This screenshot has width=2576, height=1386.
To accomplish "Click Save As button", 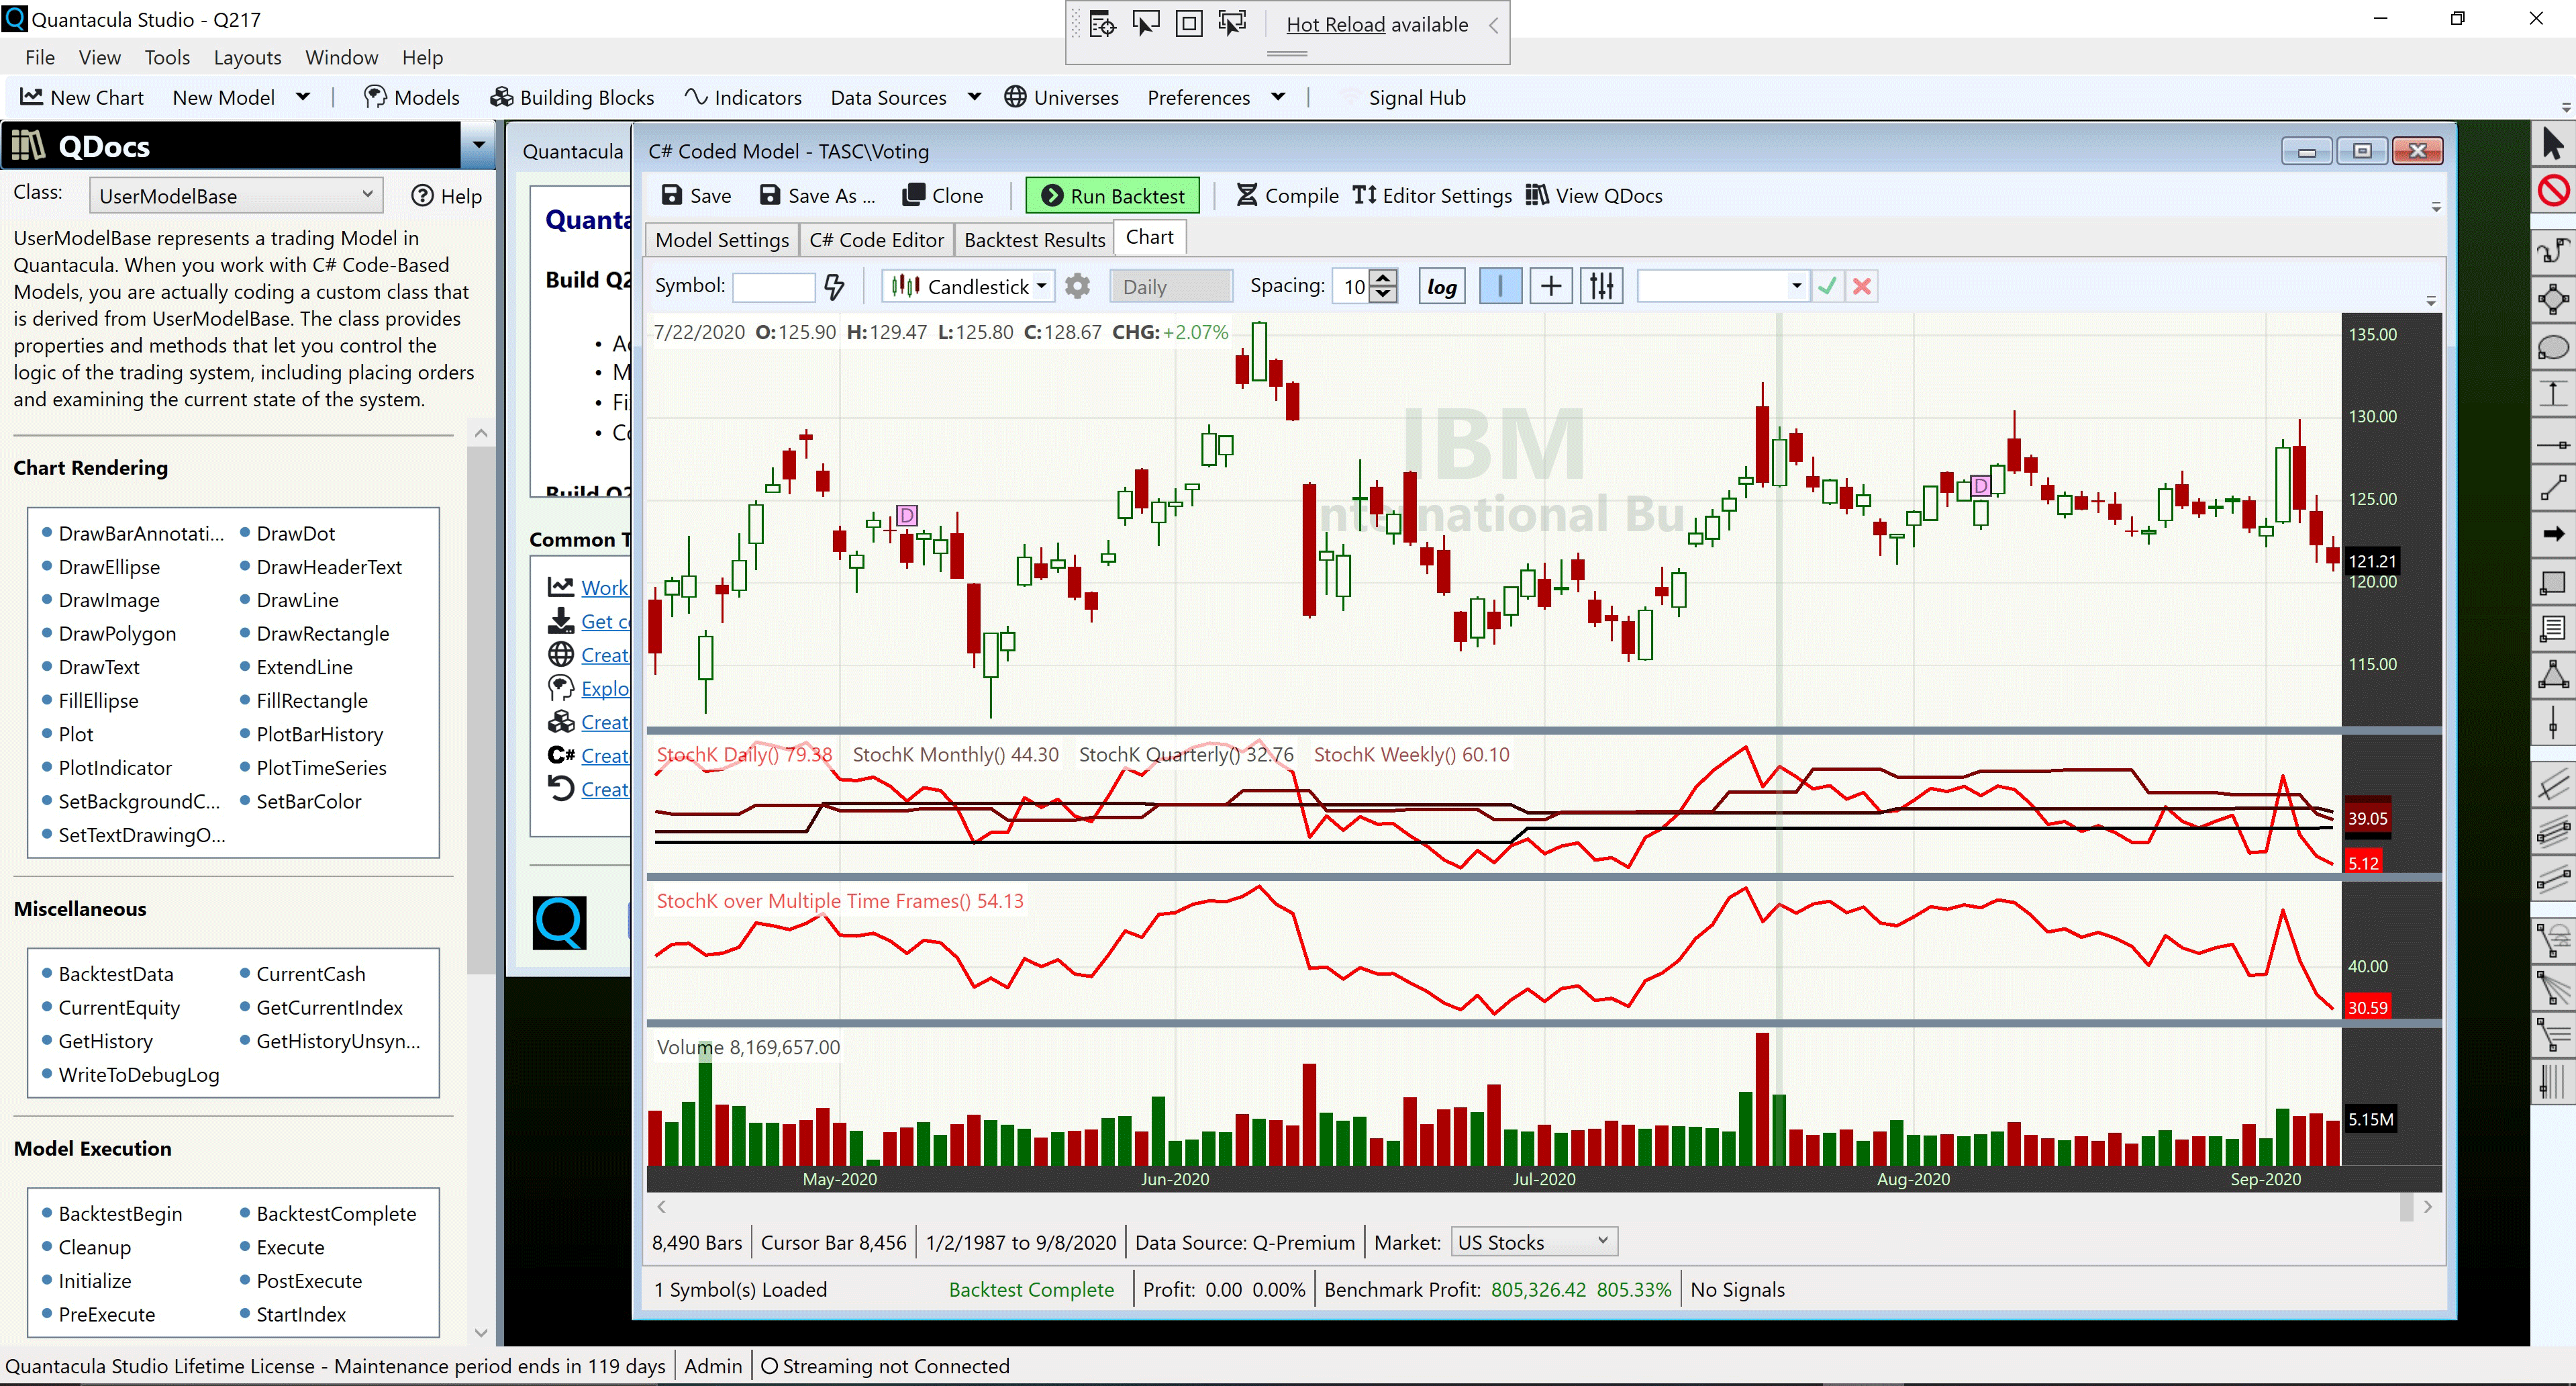I will [x=817, y=196].
